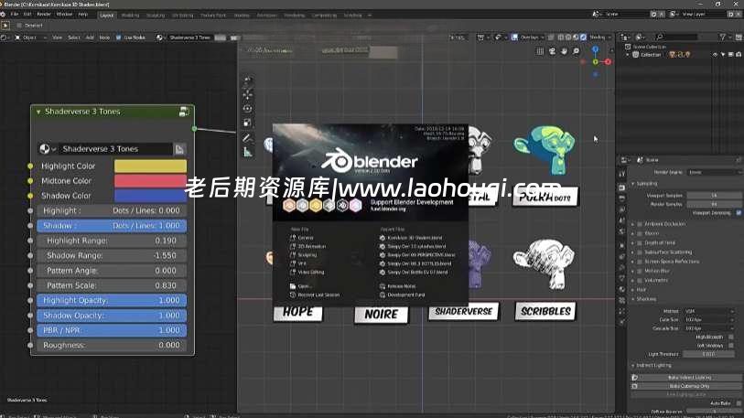
Task: Open Render Engine dropdown
Action: [x=714, y=172]
